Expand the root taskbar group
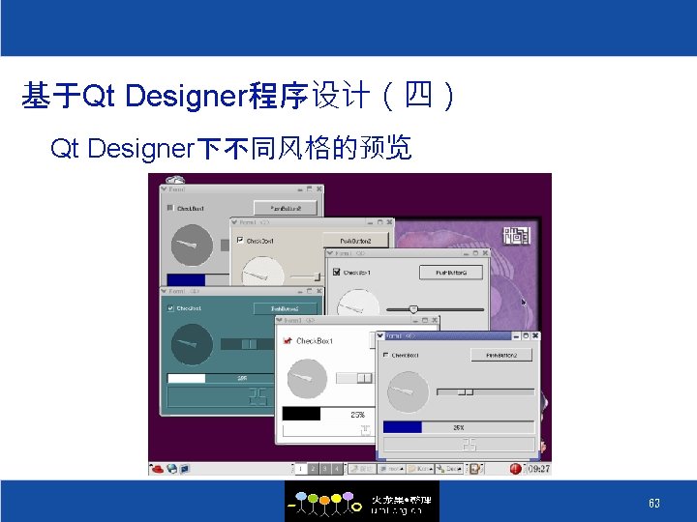The height and width of the screenshot is (522, 697). 392,468
